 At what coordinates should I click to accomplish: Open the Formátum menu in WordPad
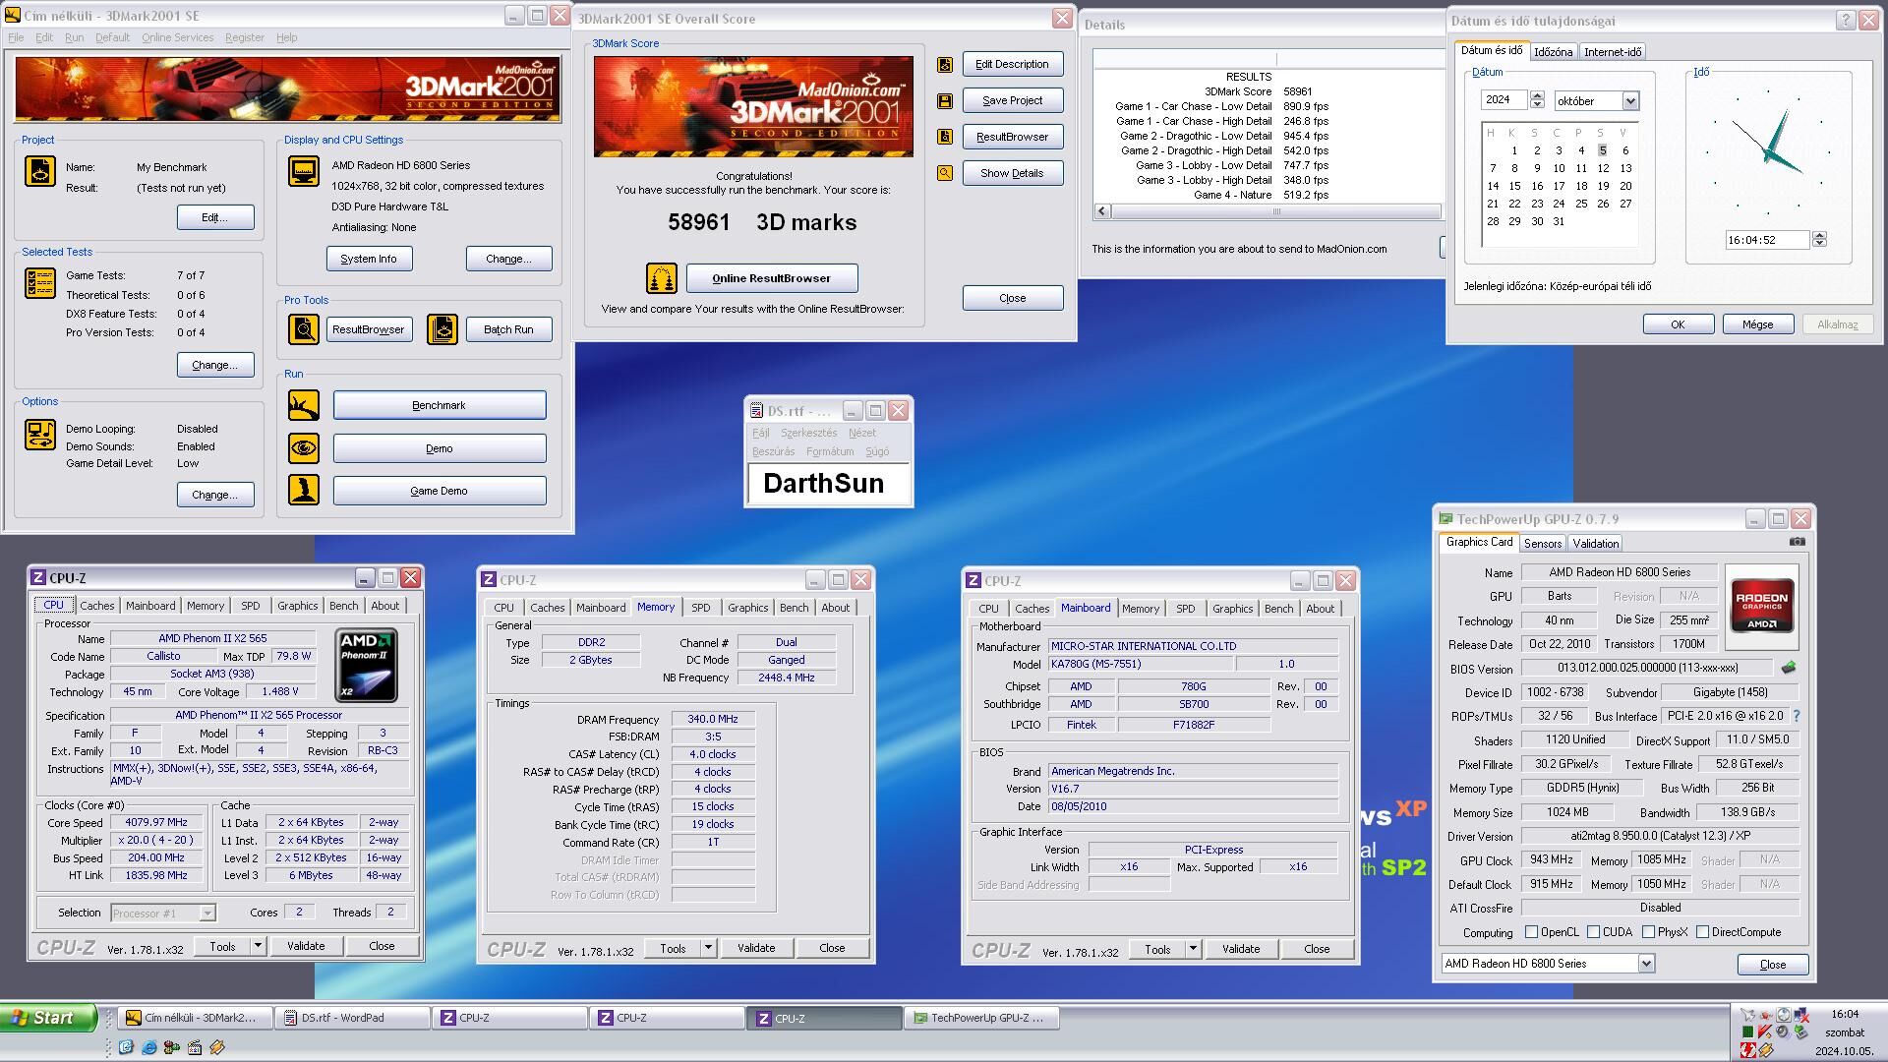tap(830, 451)
